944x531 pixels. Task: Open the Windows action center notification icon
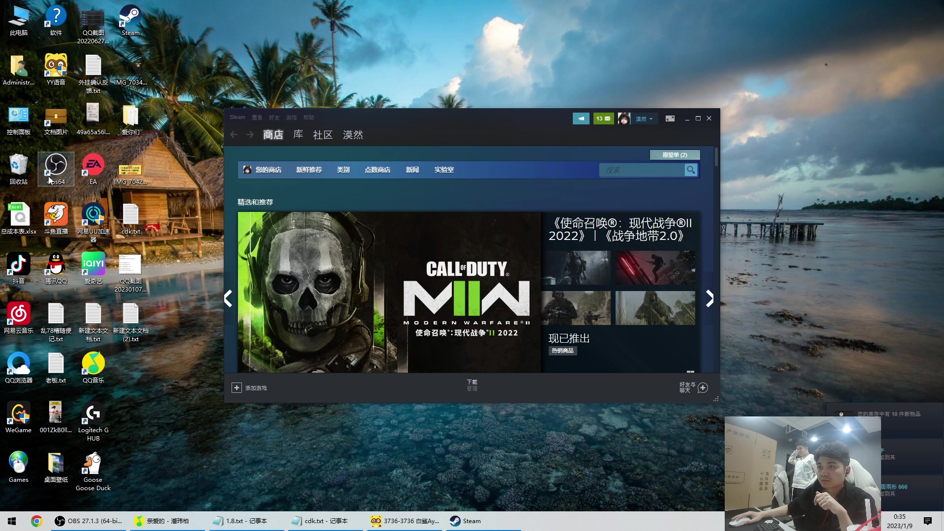tap(928, 521)
